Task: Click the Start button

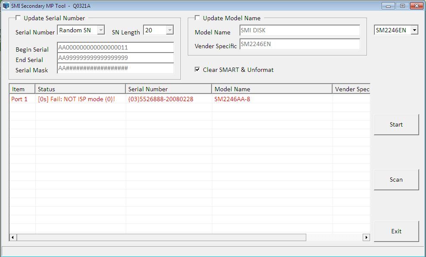Action: (x=396, y=124)
